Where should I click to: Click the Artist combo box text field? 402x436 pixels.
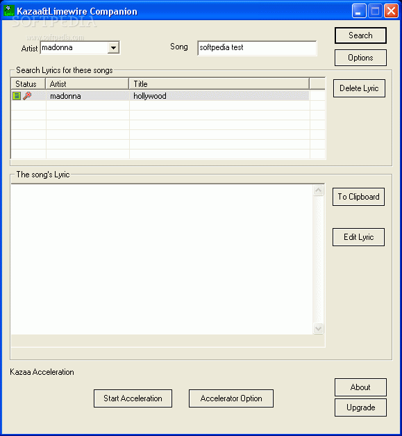74,47
